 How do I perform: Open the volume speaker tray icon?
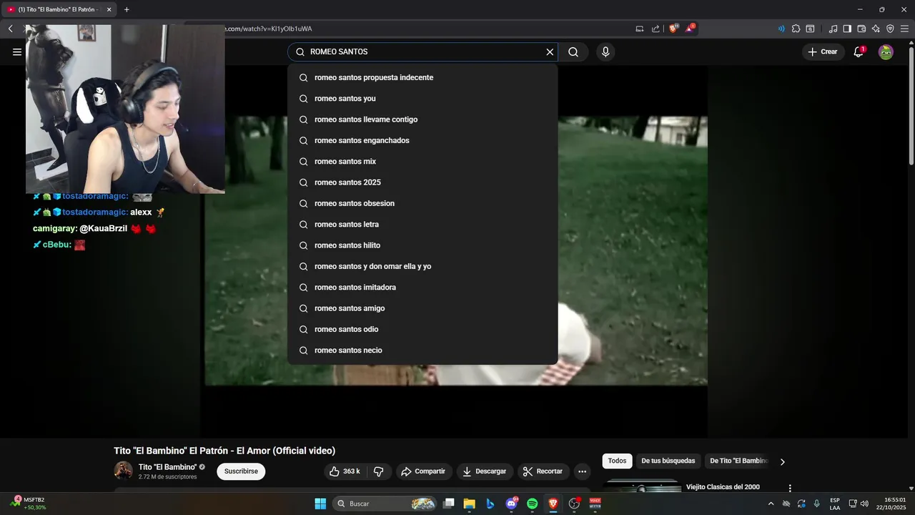864,504
